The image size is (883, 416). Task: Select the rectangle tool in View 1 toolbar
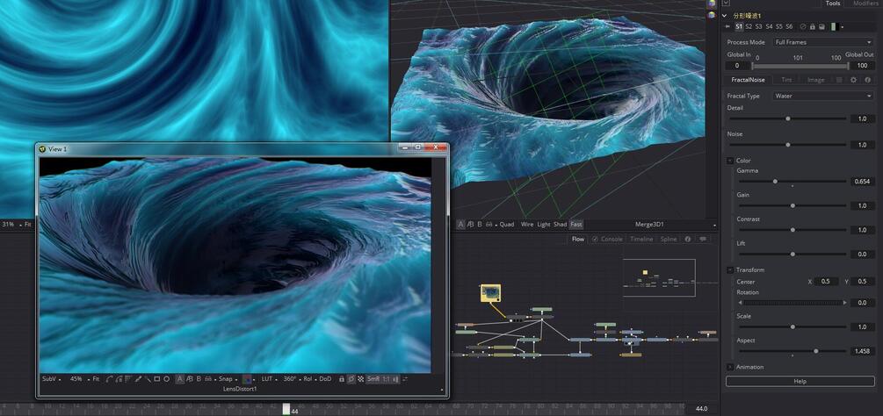point(156,379)
